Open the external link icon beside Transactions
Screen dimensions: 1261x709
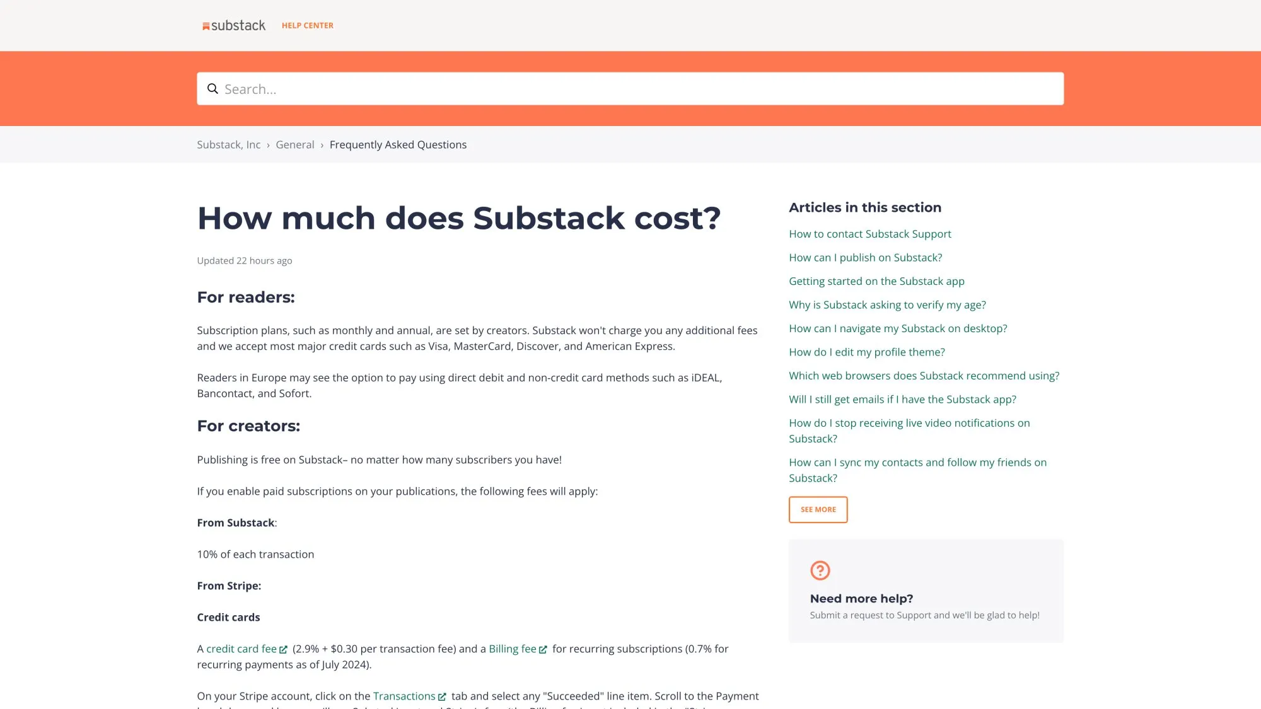pyautogui.click(x=443, y=696)
